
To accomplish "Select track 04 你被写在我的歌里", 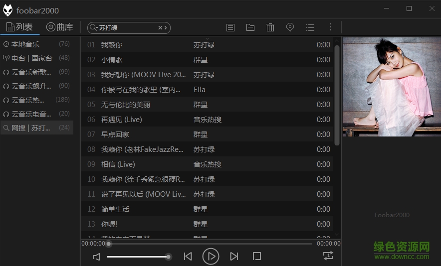I will click(207, 89).
